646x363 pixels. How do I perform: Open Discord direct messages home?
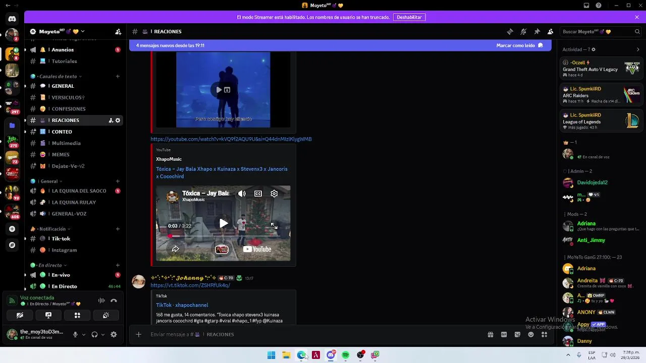click(12, 19)
